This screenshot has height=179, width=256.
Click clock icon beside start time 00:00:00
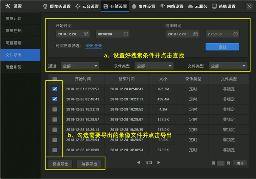click(x=126, y=34)
